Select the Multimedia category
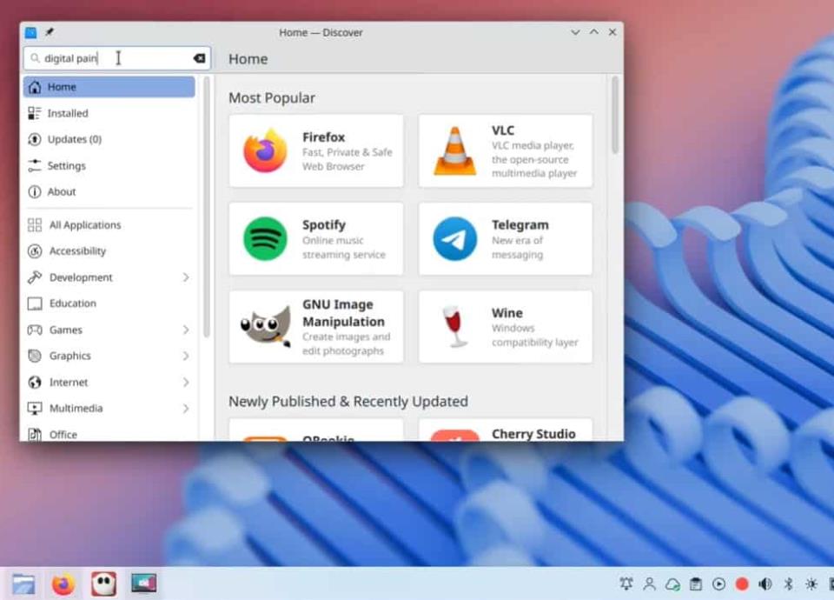The width and height of the screenshot is (834, 600). (x=109, y=409)
